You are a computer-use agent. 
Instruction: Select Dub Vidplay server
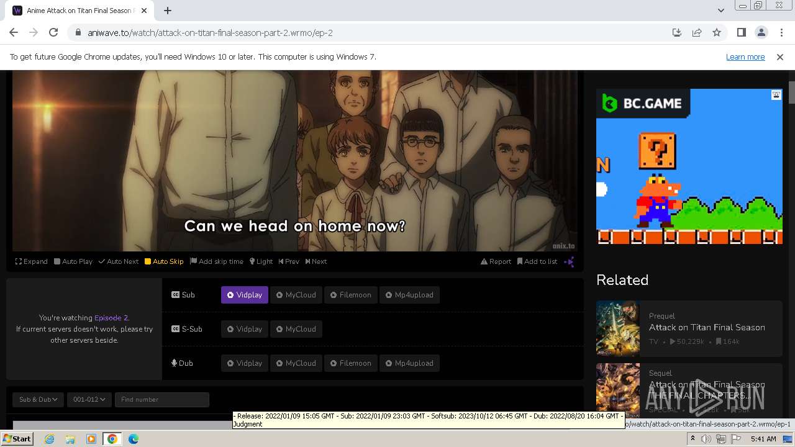245,363
